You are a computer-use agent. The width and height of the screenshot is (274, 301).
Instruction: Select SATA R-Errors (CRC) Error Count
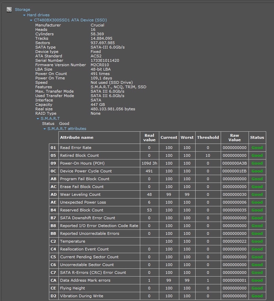click(x=93, y=272)
